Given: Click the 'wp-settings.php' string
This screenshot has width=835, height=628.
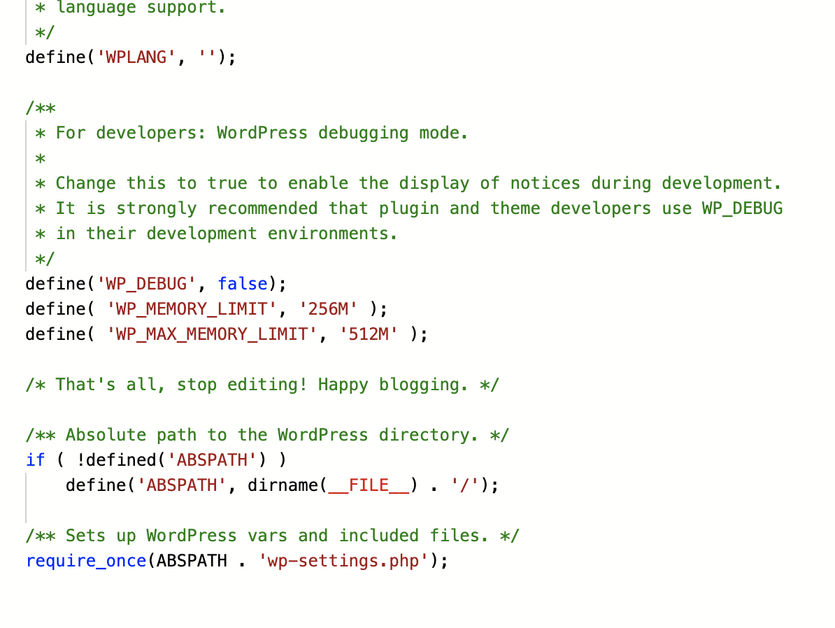Looking at the screenshot, I should click(x=343, y=561).
